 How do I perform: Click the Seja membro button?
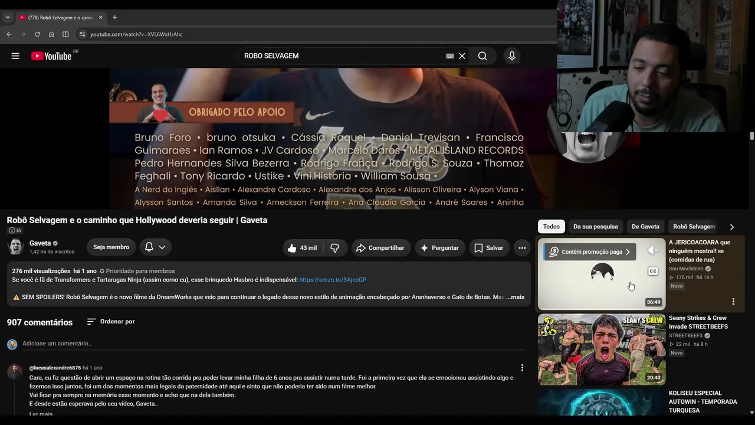pyautogui.click(x=111, y=247)
